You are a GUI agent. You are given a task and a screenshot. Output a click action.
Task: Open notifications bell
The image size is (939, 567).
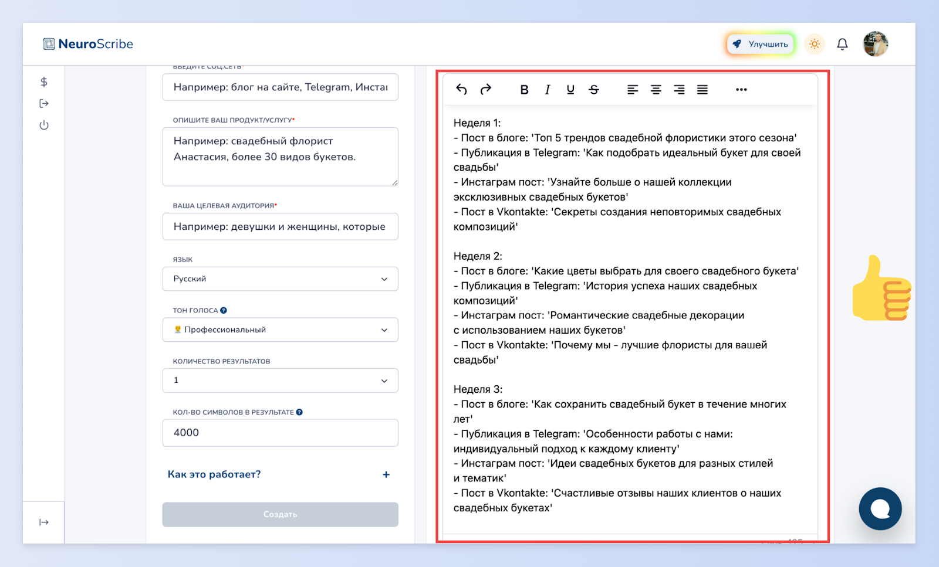click(842, 44)
